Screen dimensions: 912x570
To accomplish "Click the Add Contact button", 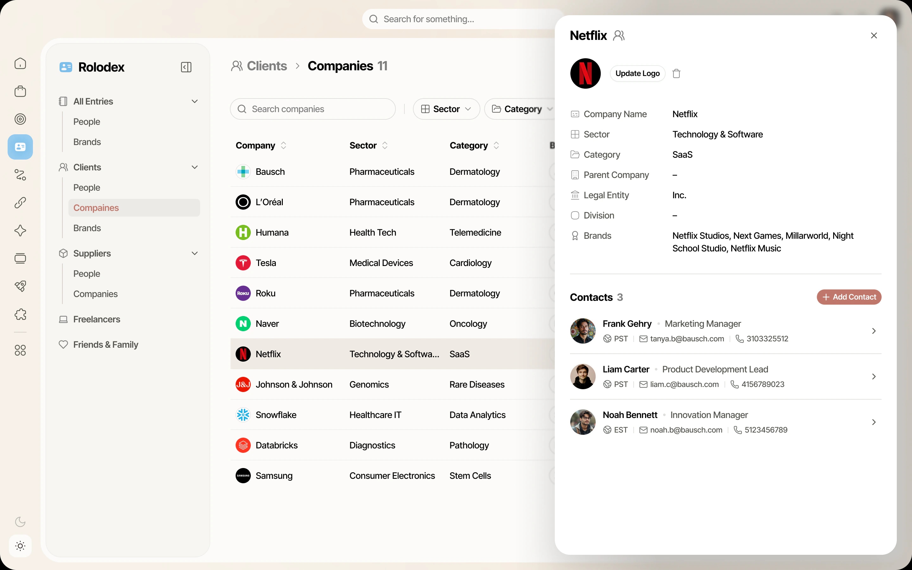I will [849, 297].
